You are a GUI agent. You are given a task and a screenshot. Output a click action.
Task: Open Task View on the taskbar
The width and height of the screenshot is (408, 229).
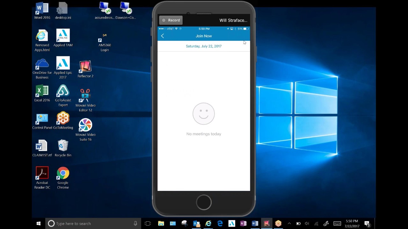[148, 224]
